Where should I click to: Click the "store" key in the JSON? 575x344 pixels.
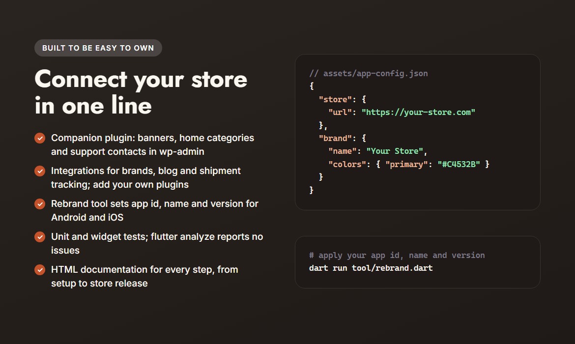[335, 99]
